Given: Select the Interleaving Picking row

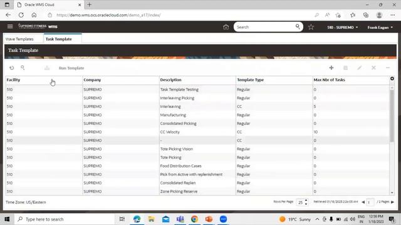Looking at the screenshot, I should pyautogui.click(x=197, y=98).
